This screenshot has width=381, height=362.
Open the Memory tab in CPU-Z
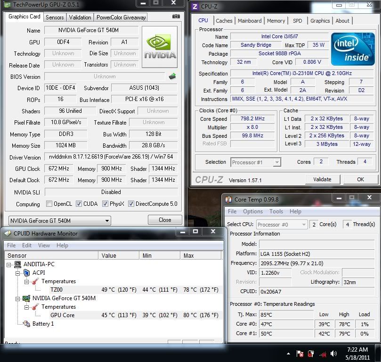(x=276, y=21)
